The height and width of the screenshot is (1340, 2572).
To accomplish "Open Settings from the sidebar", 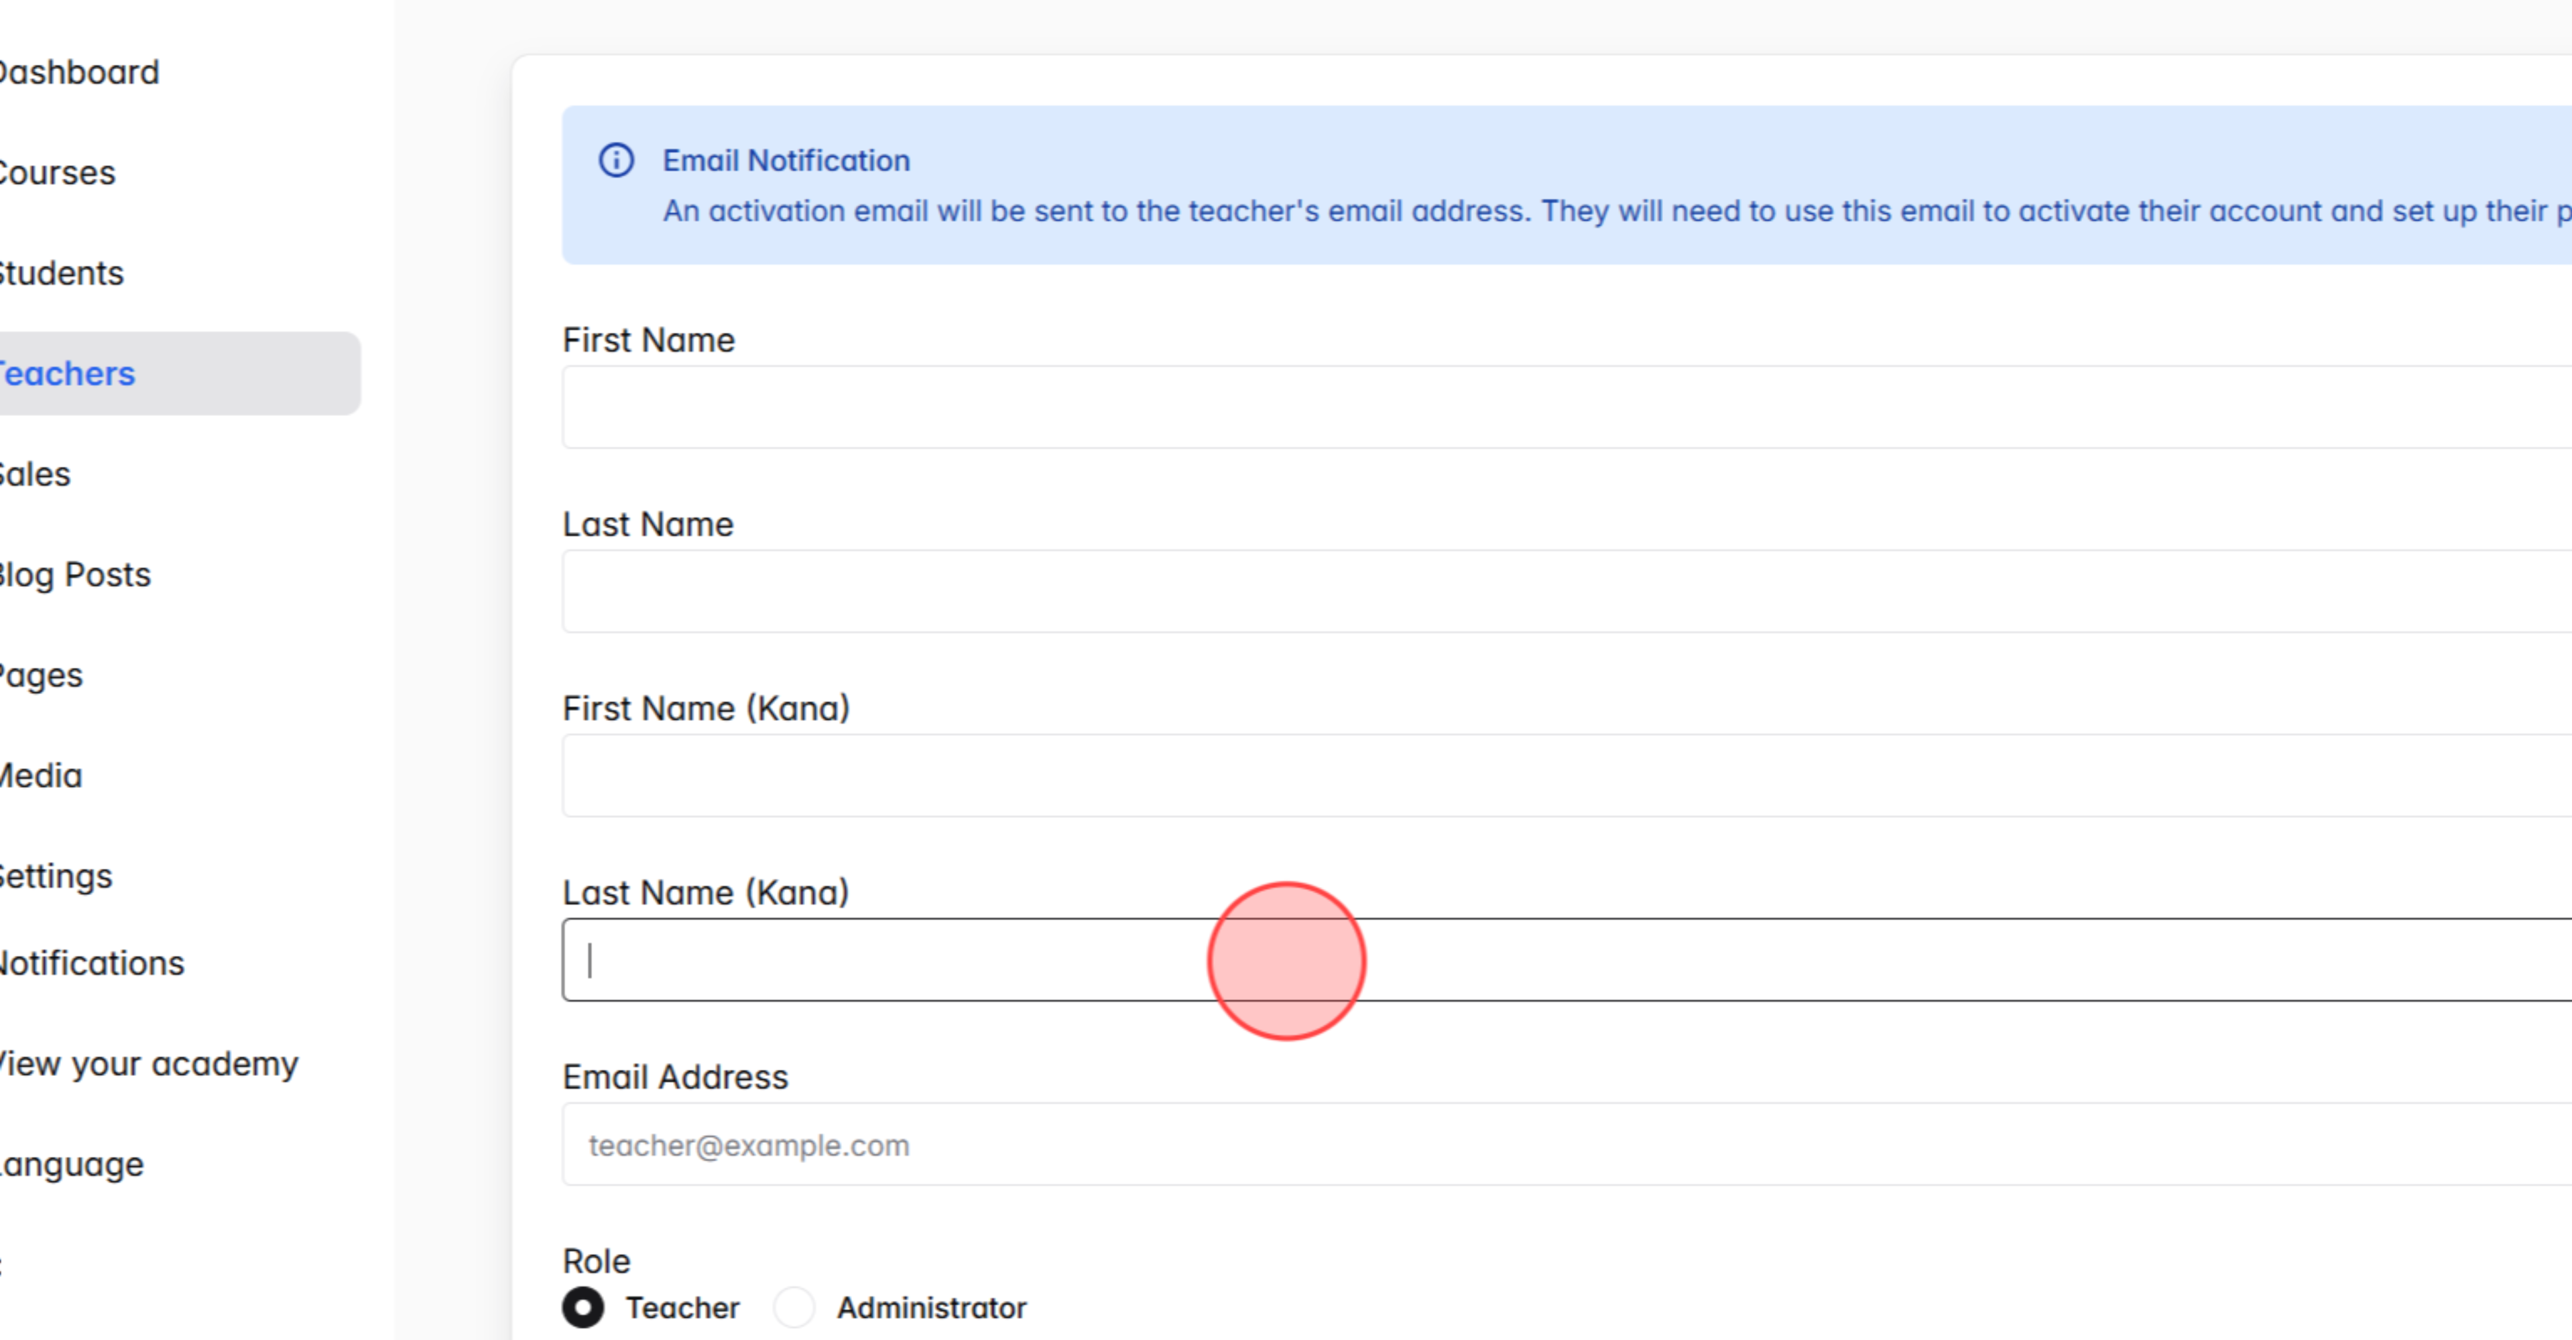I will (x=55, y=876).
